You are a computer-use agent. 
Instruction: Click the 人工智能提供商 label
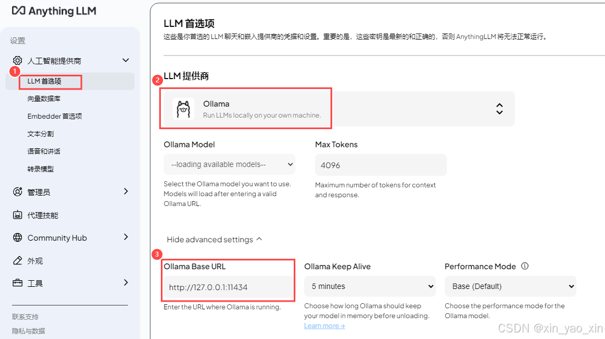coord(54,61)
